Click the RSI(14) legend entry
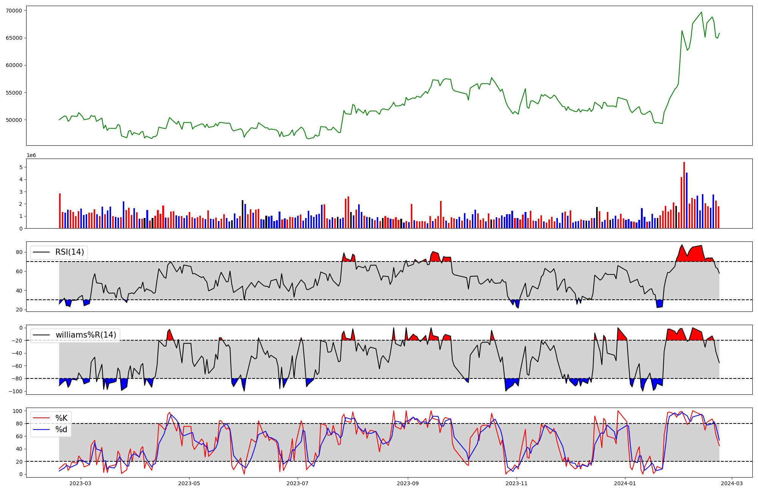The image size is (758, 492). (x=69, y=252)
